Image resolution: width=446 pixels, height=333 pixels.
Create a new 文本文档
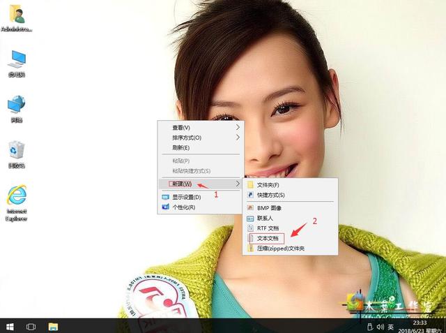coord(290,239)
